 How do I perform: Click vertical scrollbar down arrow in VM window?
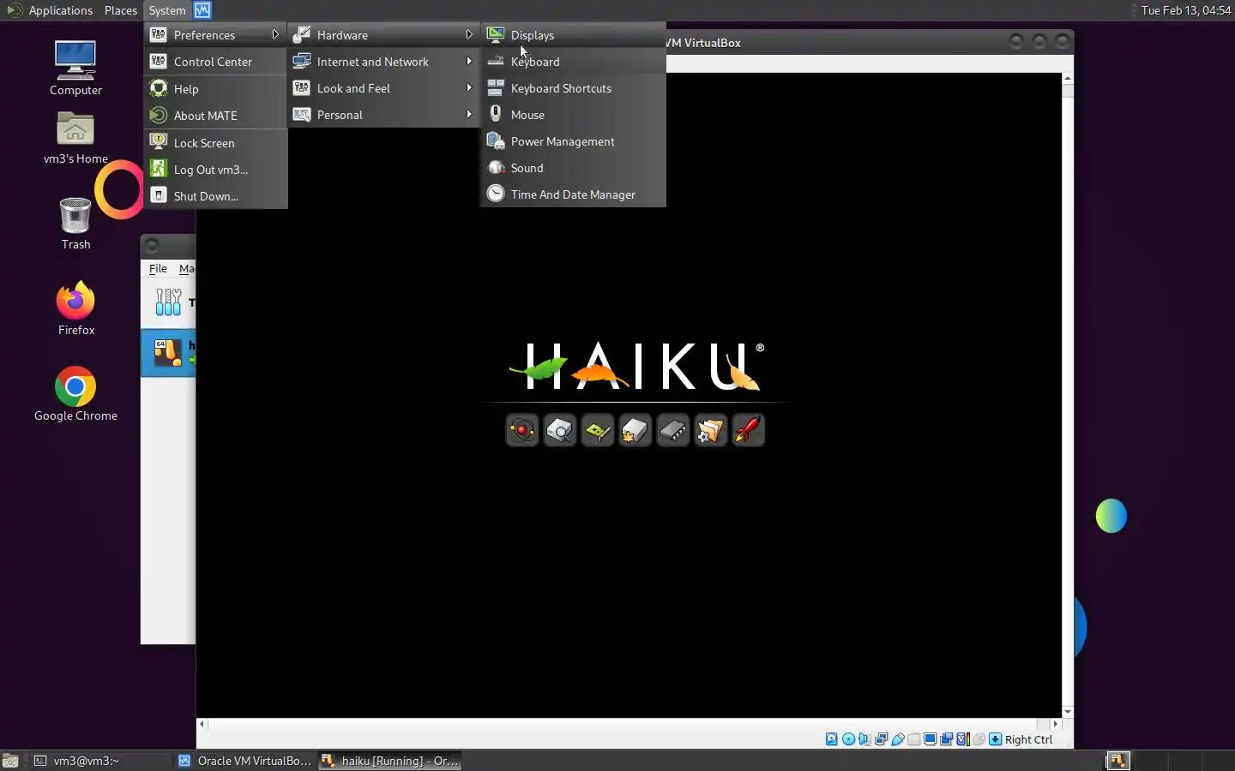(x=1068, y=712)
